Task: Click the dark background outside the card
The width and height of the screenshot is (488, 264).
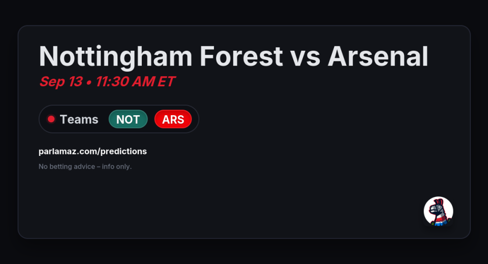Action: (x=244, y=12)
